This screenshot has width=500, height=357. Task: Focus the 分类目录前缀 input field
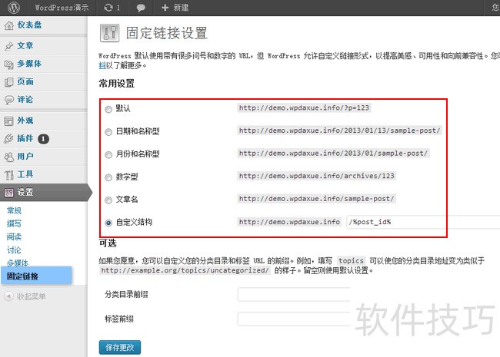pyautogui.click(x=294, y=294)
